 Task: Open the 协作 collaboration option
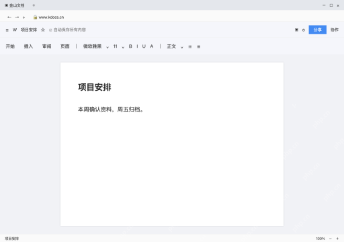[335, 30]
